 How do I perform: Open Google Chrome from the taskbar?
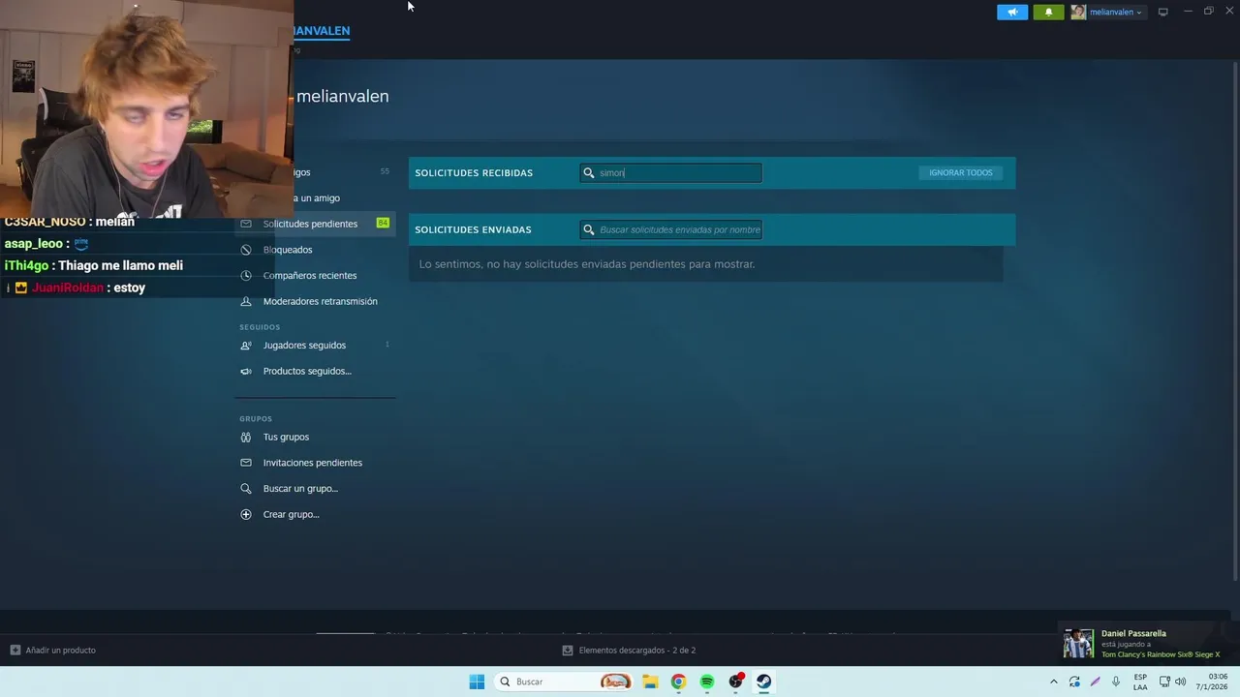(x=678, y=682)
